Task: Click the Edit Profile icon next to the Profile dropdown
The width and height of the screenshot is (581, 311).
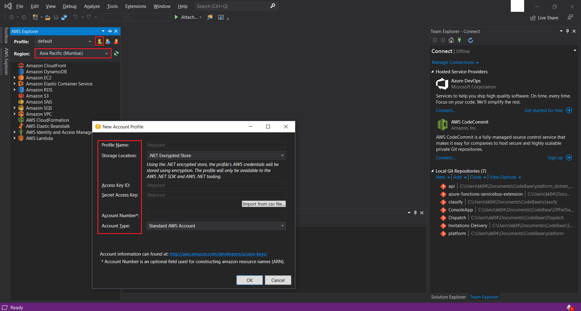Action: coord(108,41)
